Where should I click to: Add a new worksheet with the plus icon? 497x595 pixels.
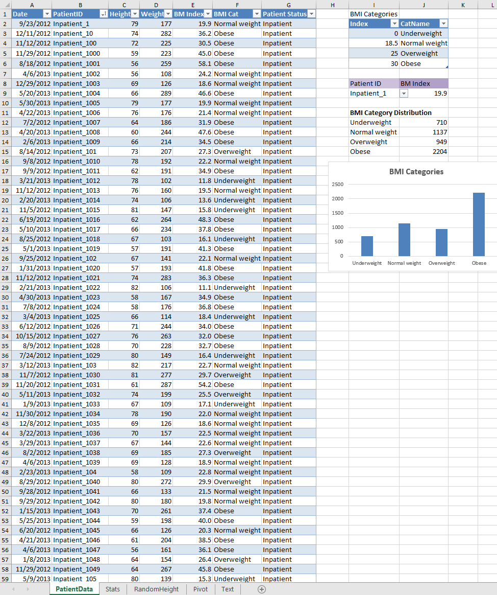tap(262, 589)
